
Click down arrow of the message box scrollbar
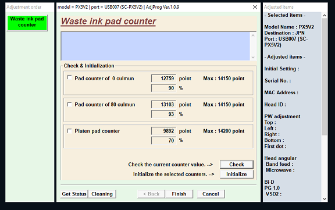coord(253,57)
